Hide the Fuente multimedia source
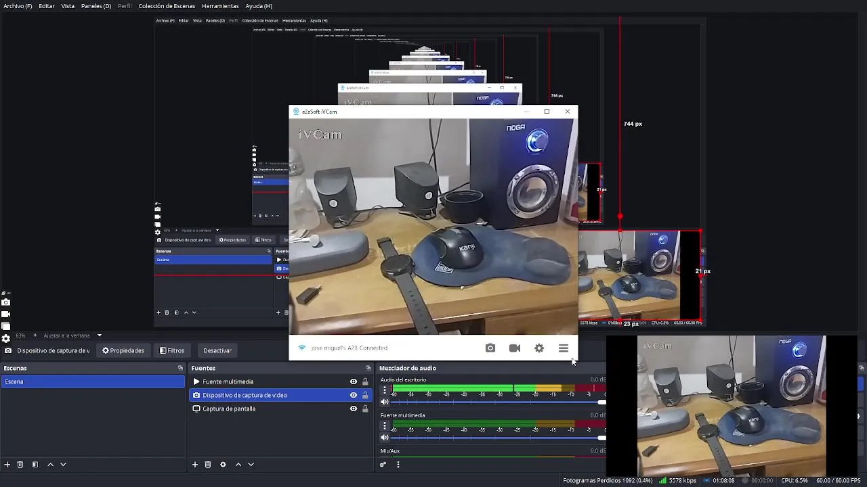 pos(353,381)
